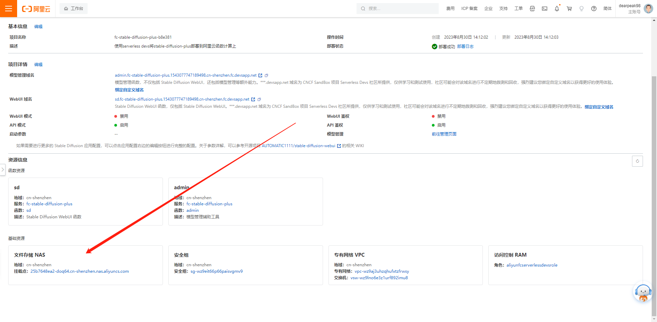Click the 文件存储 NAS card title

(29, 255)
